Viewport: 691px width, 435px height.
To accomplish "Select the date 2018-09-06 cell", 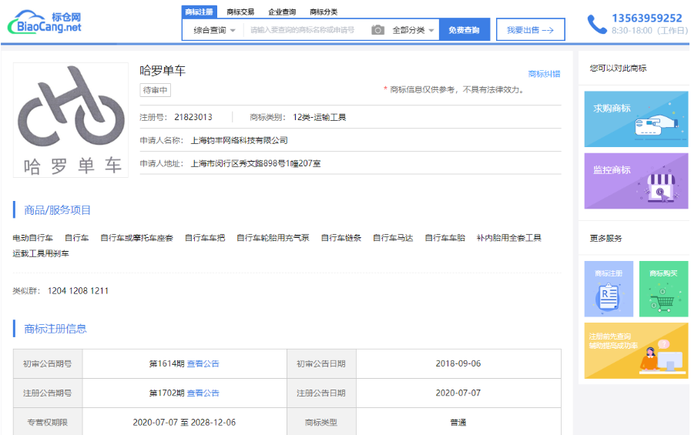I will [x=458, y=363].
